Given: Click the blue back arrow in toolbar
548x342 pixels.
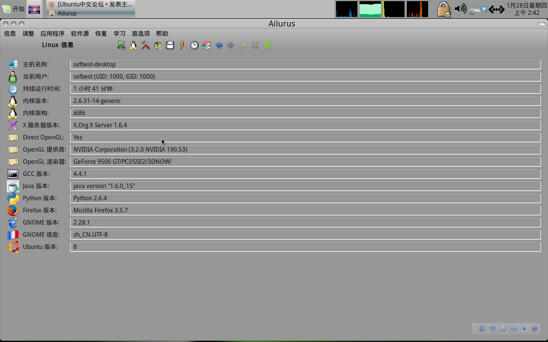Looking at the screenshot, I should 219,46.
